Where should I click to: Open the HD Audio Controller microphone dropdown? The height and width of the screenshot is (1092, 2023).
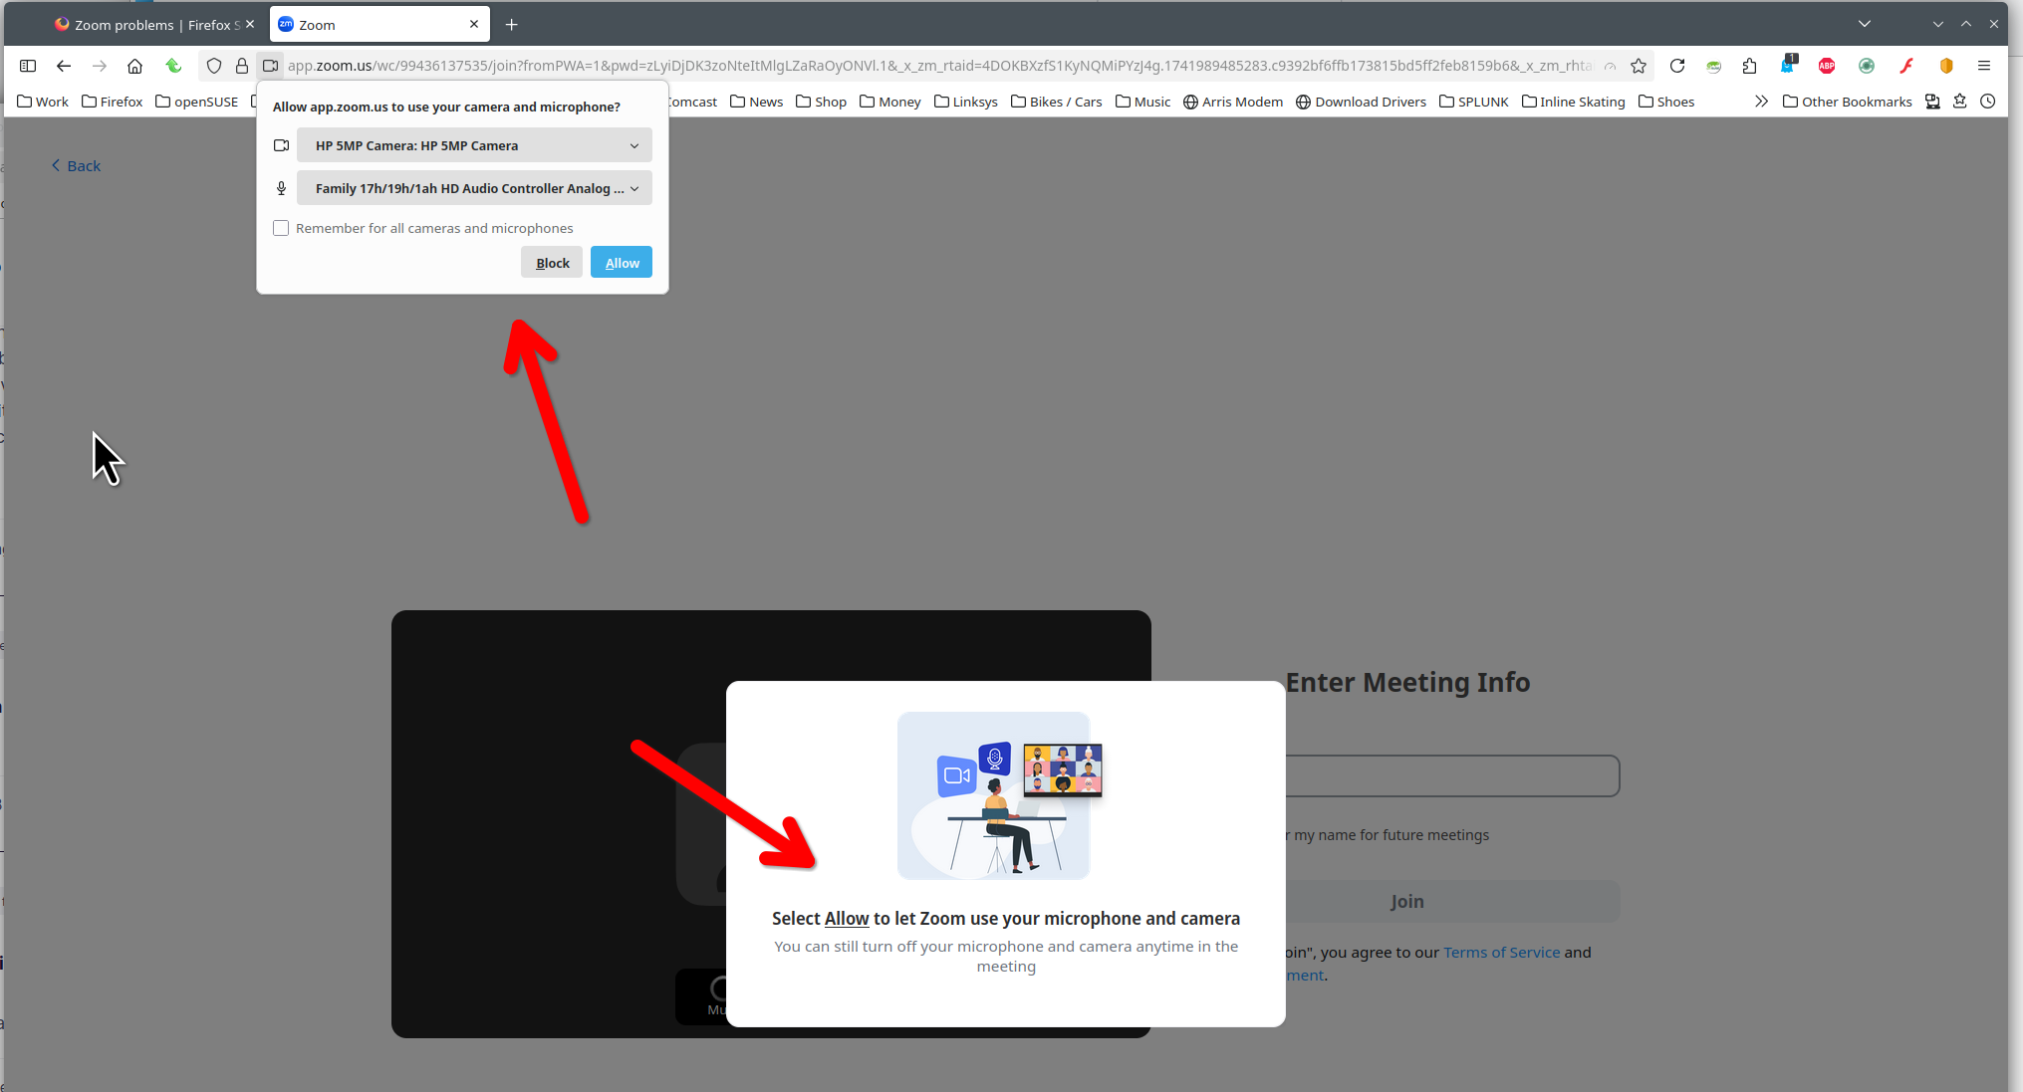[474, 188]
